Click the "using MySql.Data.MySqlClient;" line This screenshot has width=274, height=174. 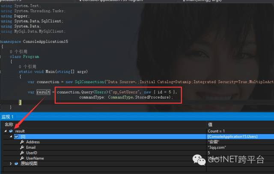pyautogui.click(x=33, y=31)
